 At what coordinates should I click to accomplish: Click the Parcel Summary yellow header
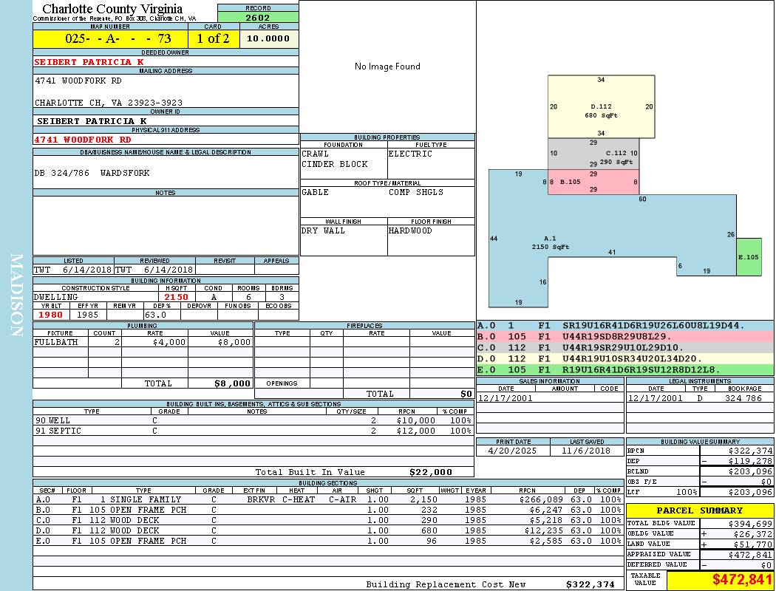tap(700, 510)
